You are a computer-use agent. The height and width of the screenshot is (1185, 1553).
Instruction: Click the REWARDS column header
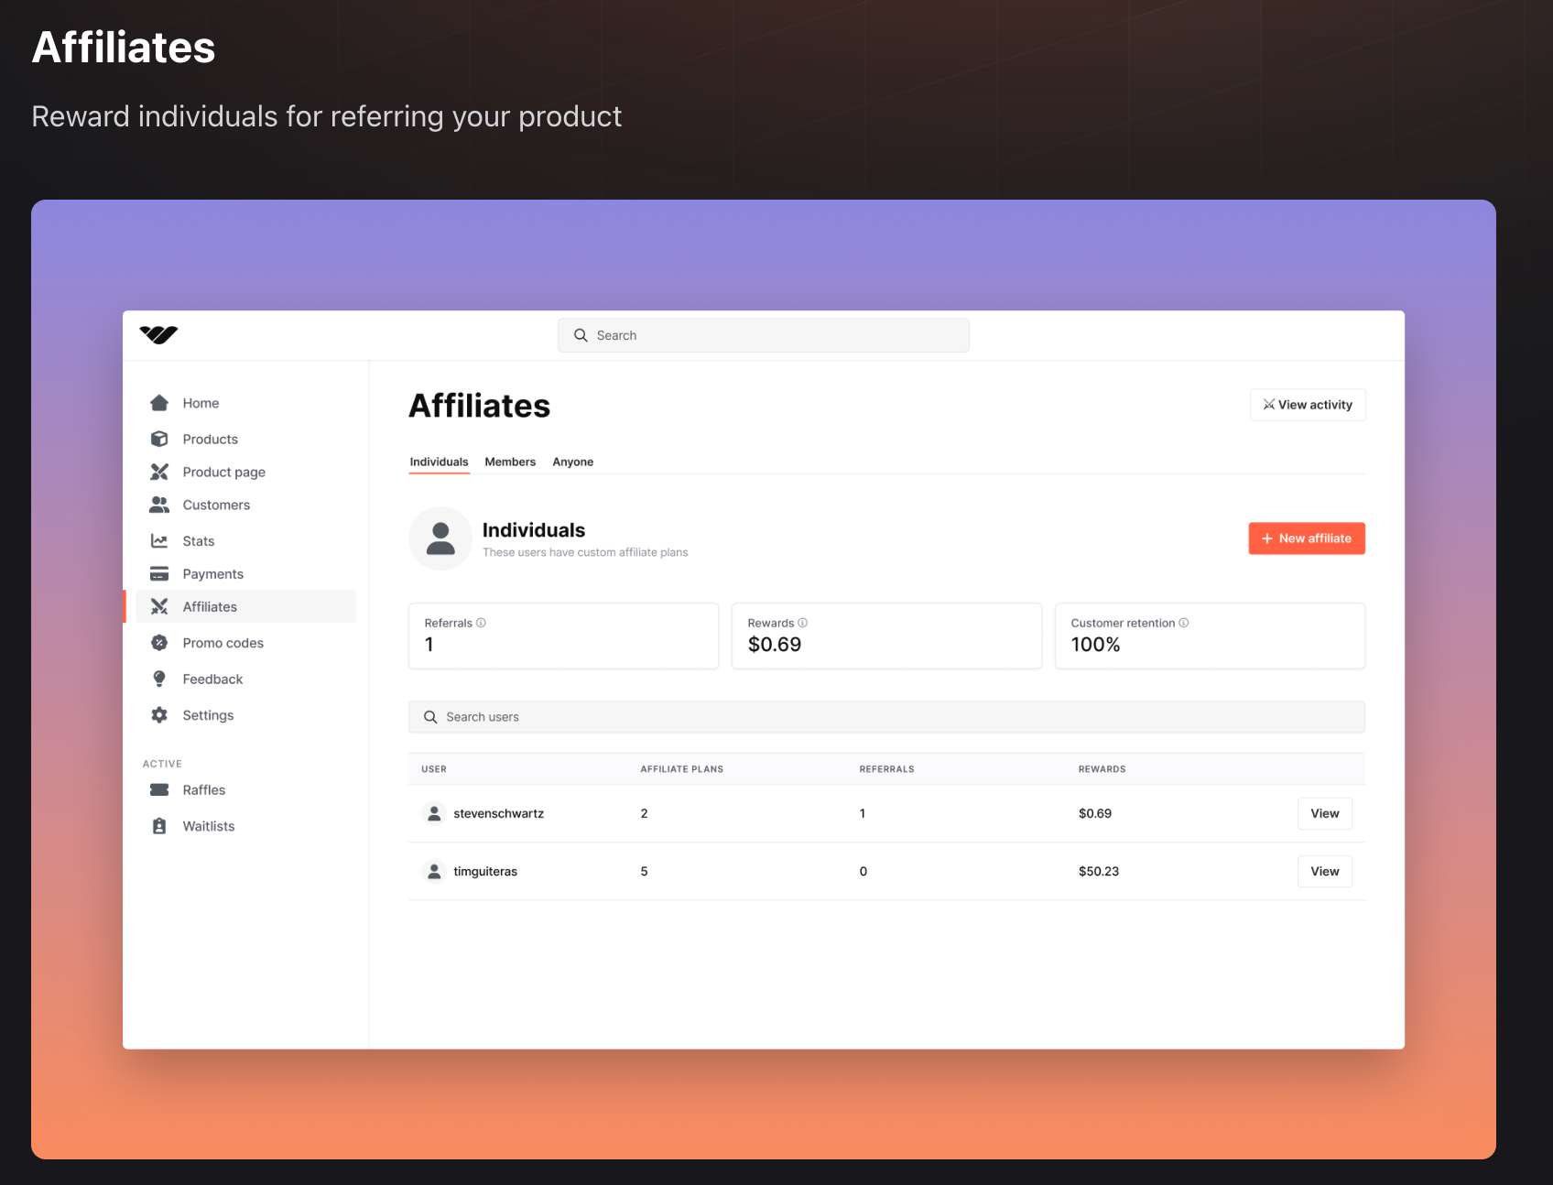[x=1102, y=769]
